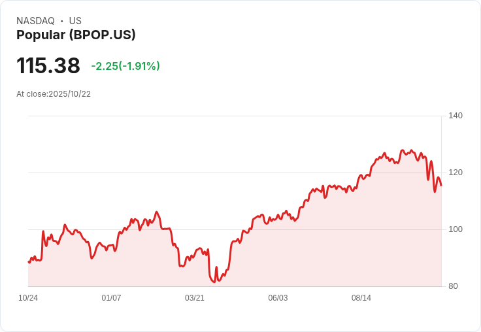
Task: Click the chart line's starting leftmost point
Action: click(28, 262)
